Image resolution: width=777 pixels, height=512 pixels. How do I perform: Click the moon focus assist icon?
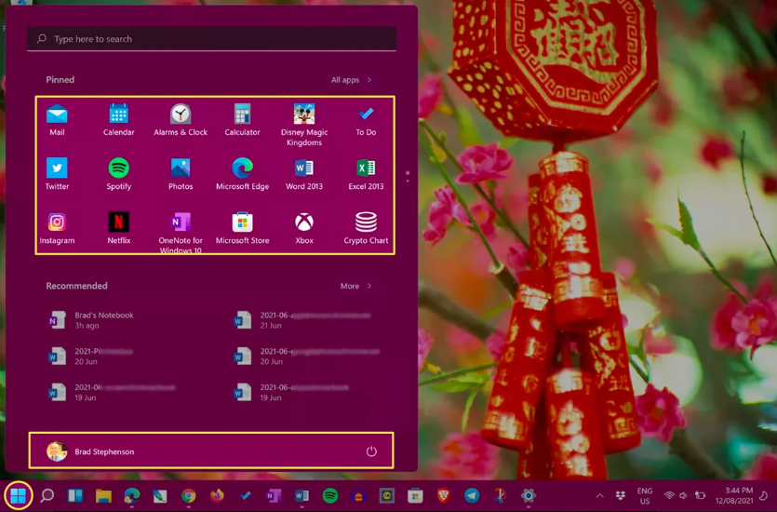click(x=765, y=495)
